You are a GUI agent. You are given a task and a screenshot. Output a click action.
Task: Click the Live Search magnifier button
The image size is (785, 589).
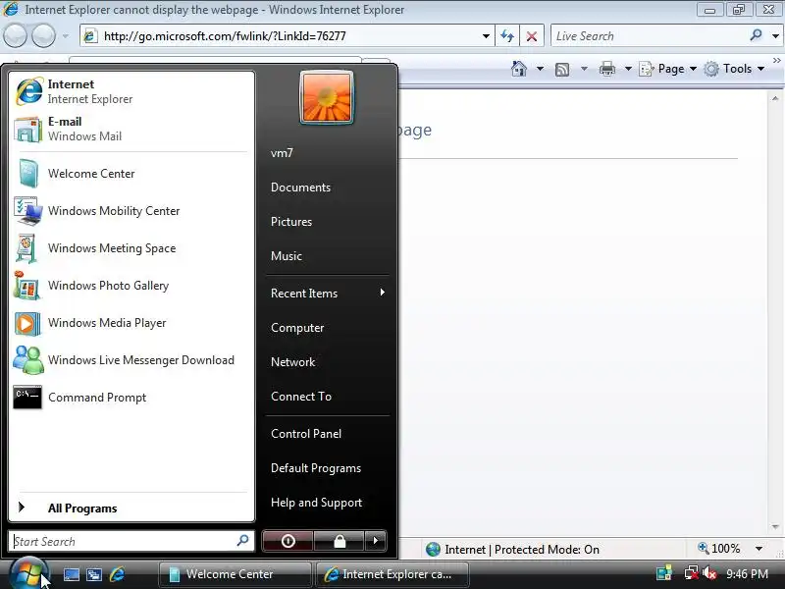coord(756,35)
